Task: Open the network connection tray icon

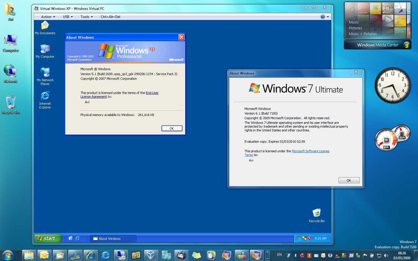Action: [379, 255]
